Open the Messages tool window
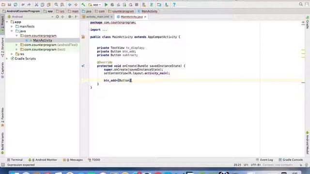Viewport: 310px width, 174px height. point(73,160)
